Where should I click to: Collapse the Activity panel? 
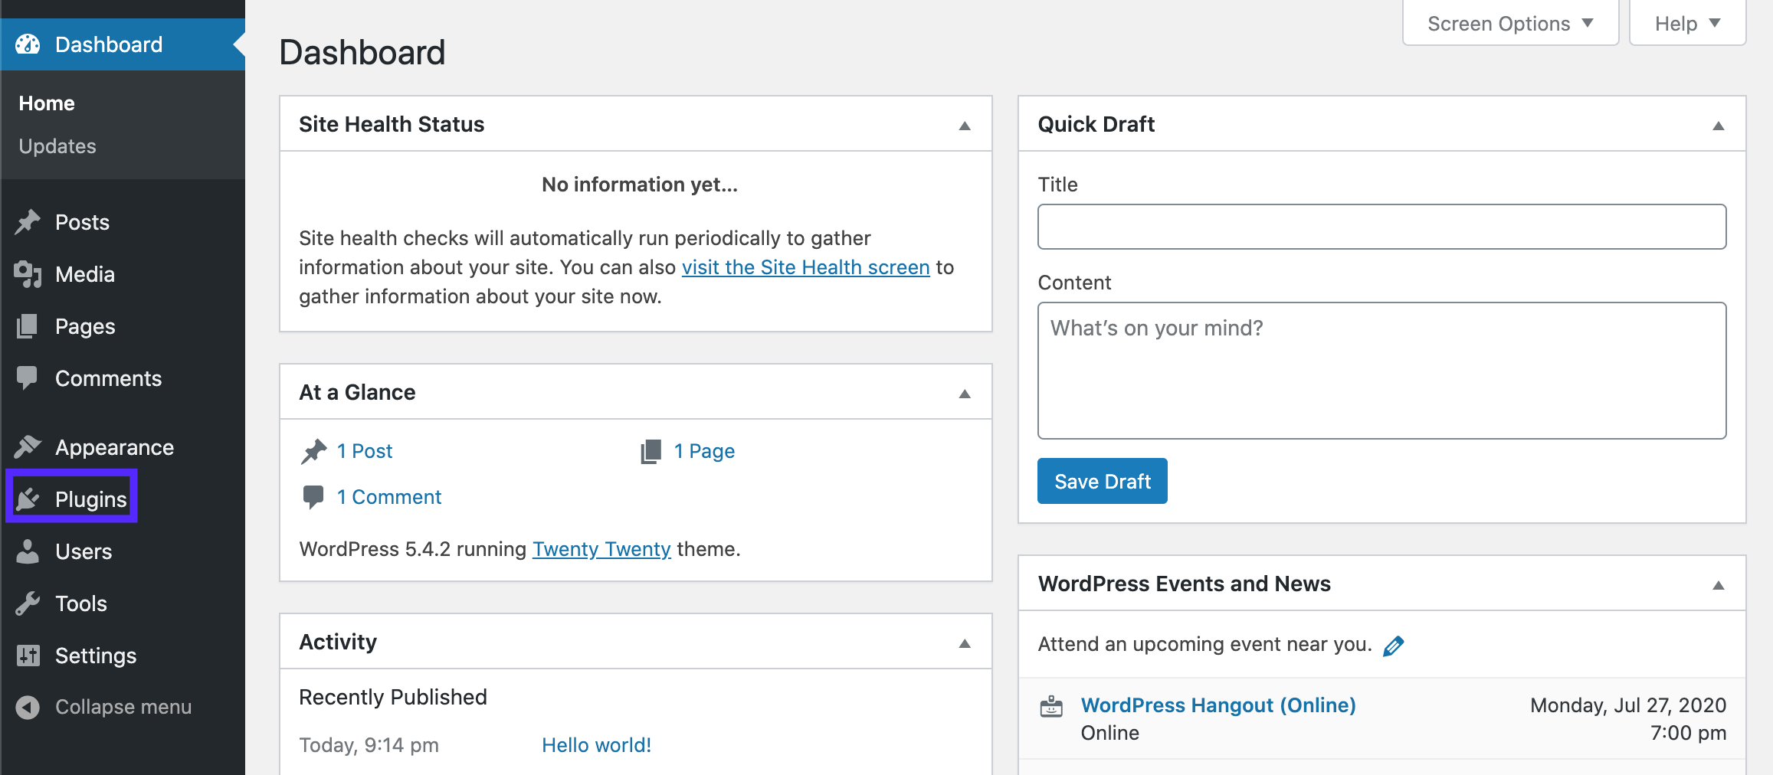point(965,643)
